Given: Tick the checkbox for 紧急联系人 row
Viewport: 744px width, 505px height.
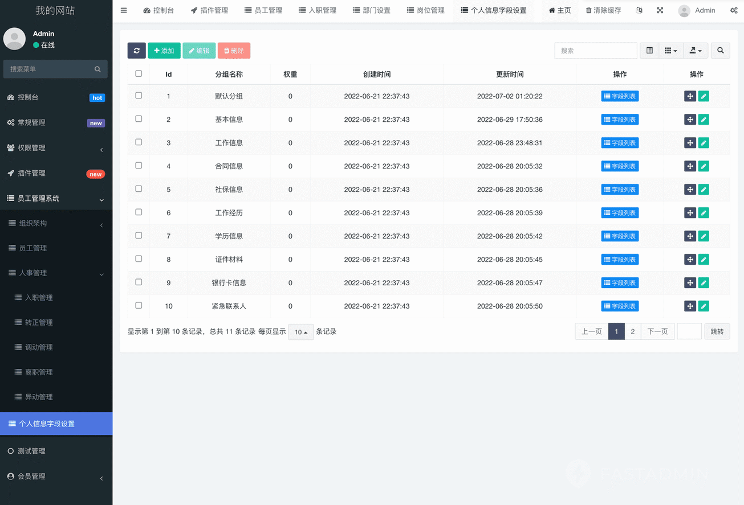Looking at the screenshot, I should tap(139, 306).
